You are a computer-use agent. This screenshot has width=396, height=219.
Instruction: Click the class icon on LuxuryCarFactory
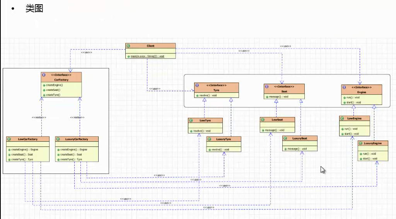click(x=58, y=139)
